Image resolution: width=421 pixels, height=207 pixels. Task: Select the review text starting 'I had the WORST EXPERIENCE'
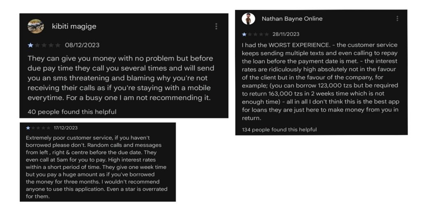point(320,81)
